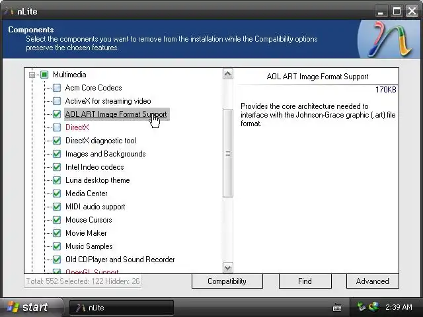This screenshot has width=423, height=317.
Task: Select Images and Backgrounds row label
Action: click(x=106, y=154)
